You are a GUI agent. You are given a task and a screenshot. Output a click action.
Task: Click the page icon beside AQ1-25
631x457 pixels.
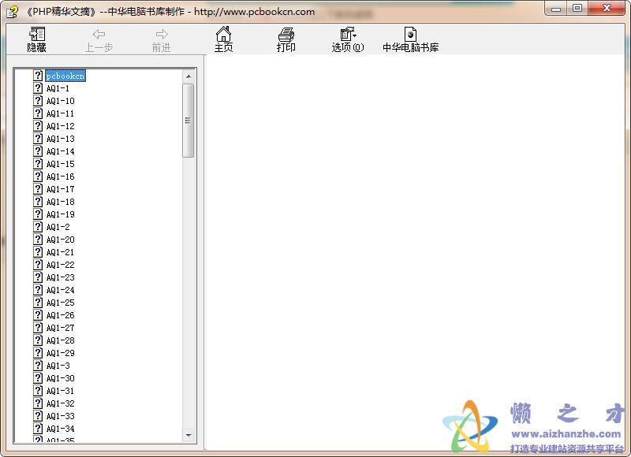[x=38, y=303]
